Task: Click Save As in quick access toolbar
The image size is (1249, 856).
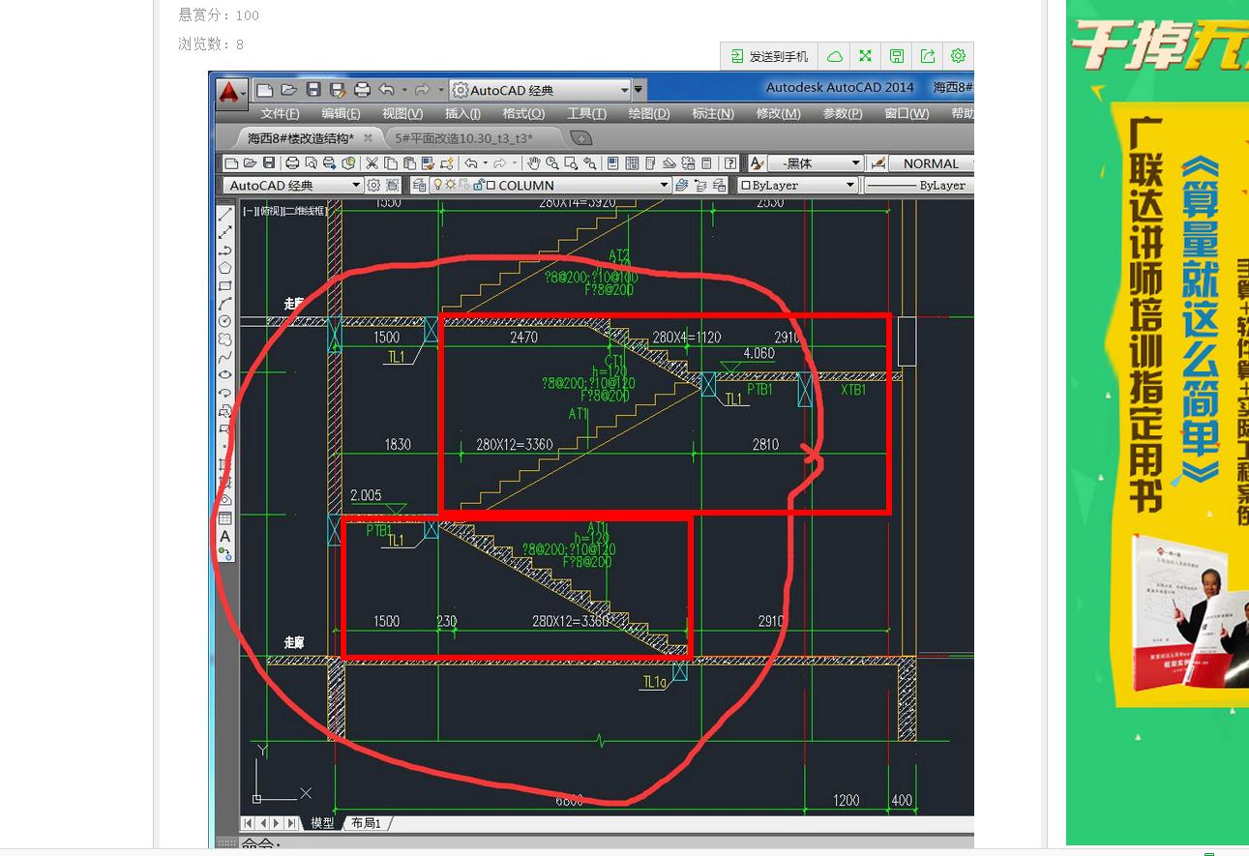Action: point(338,90)
